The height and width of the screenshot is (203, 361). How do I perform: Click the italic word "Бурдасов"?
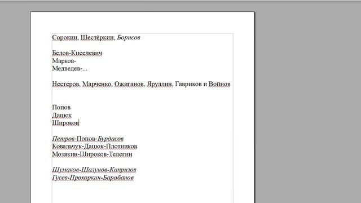pyautogui.click(x=111, y=139)
